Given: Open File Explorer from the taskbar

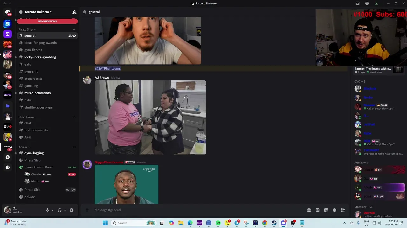Looking at the screenshot, I should tap(181, 223).
